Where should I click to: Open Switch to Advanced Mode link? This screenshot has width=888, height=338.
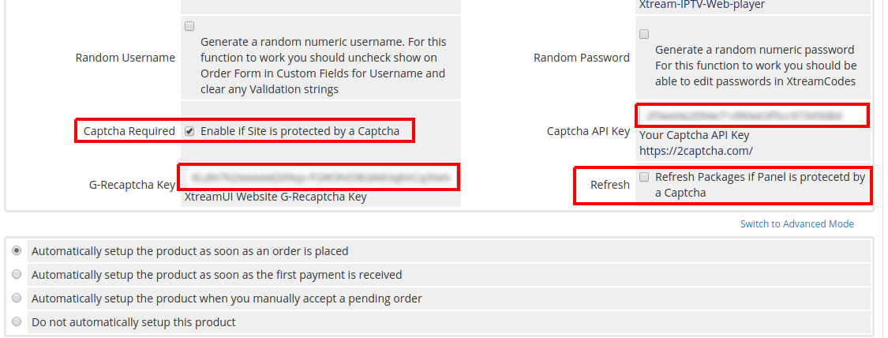[x=796, y=224]
